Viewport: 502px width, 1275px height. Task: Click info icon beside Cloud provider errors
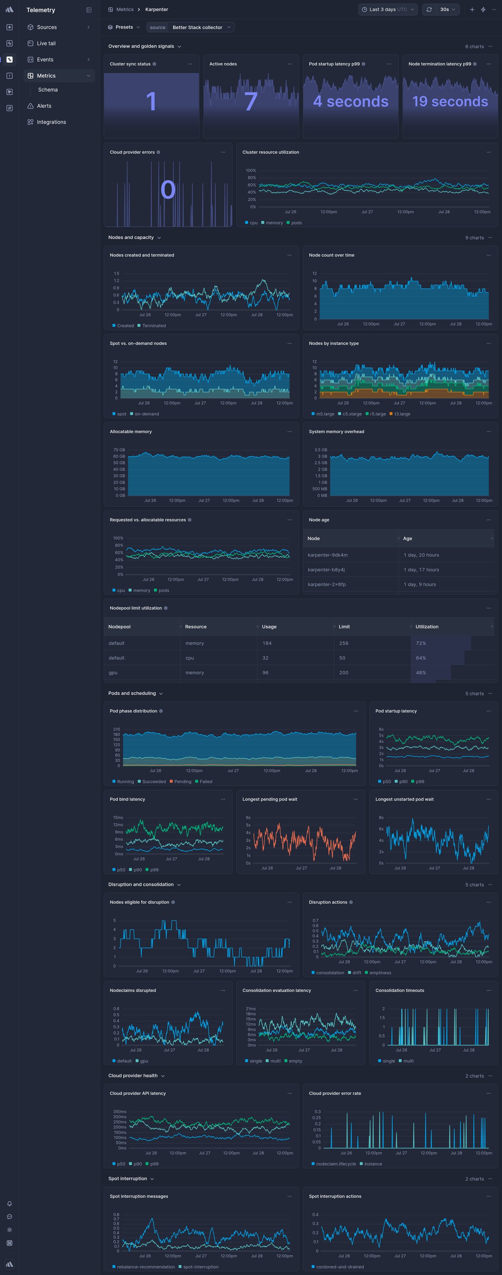tap(158, 152)
